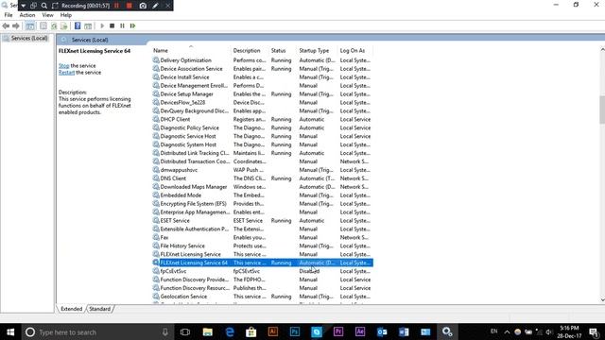Click the Stop Service square icon

tap(112, 25)
